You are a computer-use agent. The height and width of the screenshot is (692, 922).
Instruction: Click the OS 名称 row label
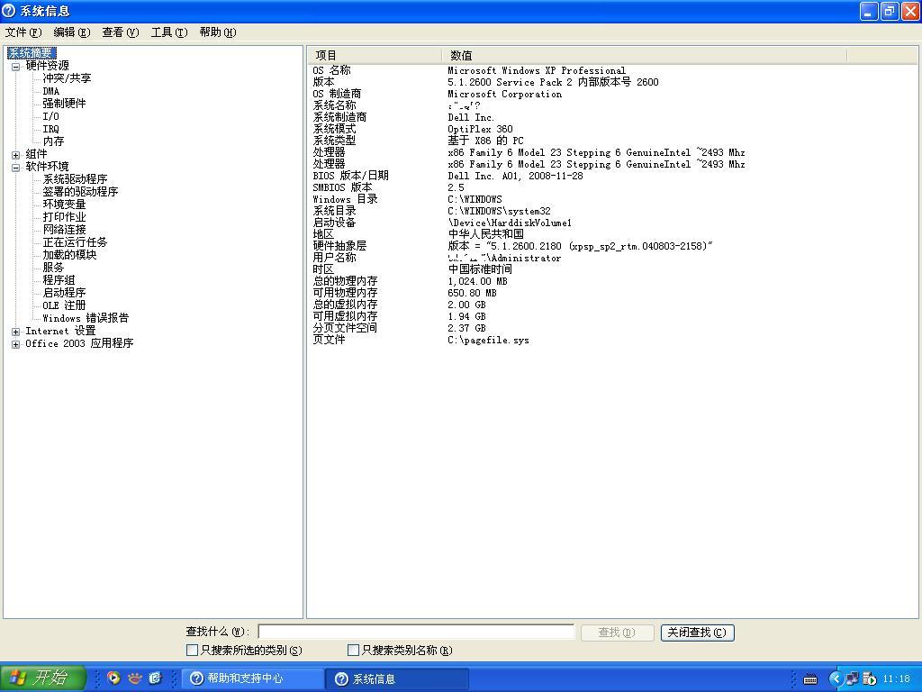331,70
